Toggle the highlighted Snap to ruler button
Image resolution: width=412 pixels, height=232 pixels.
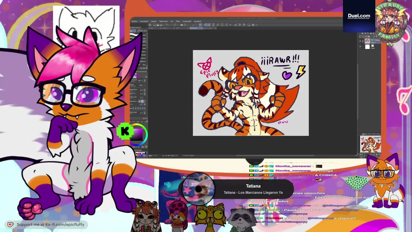point(200,25)
